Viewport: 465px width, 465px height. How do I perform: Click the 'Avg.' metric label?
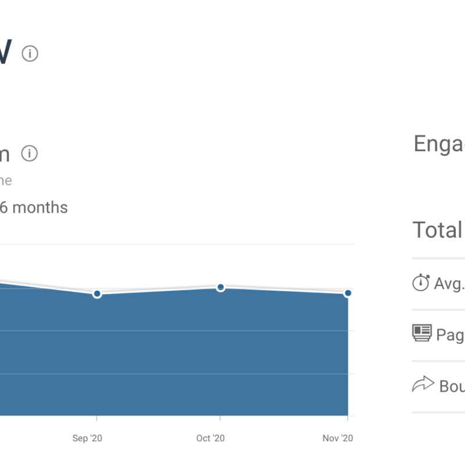click(449, 284)
